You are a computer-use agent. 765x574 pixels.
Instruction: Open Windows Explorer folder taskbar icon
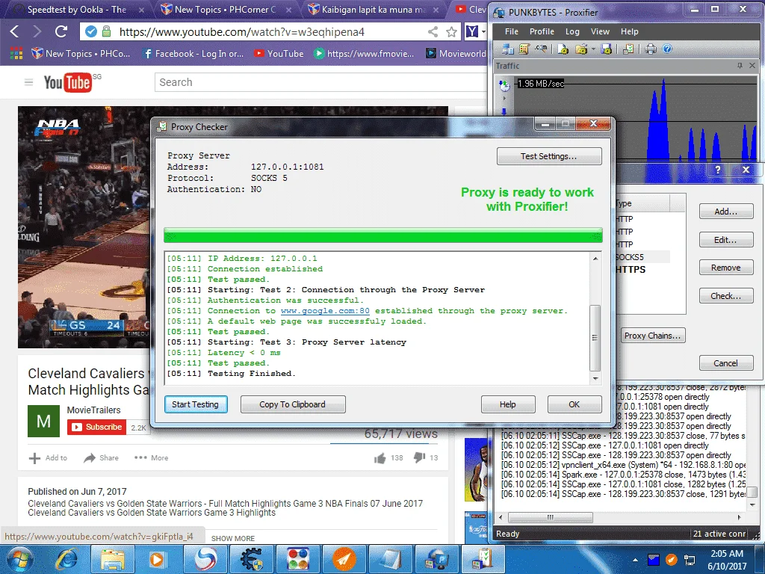[x=112, y=559]
